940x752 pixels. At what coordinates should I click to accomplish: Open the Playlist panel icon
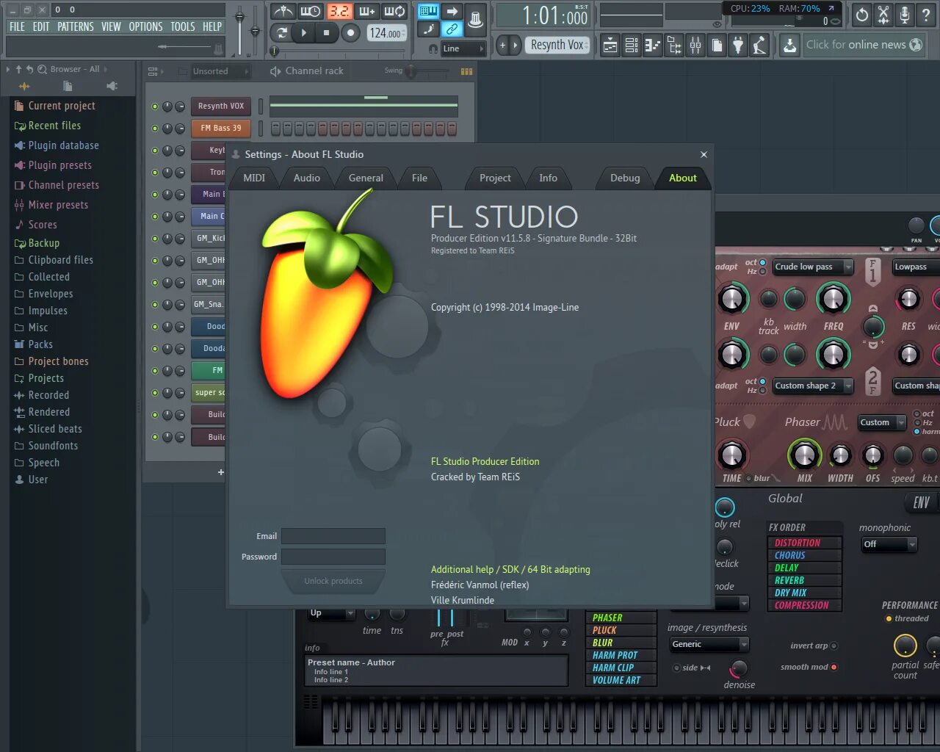tap(610, 45)
